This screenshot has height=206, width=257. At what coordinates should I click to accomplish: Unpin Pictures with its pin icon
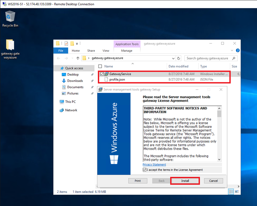coord(92,93)
